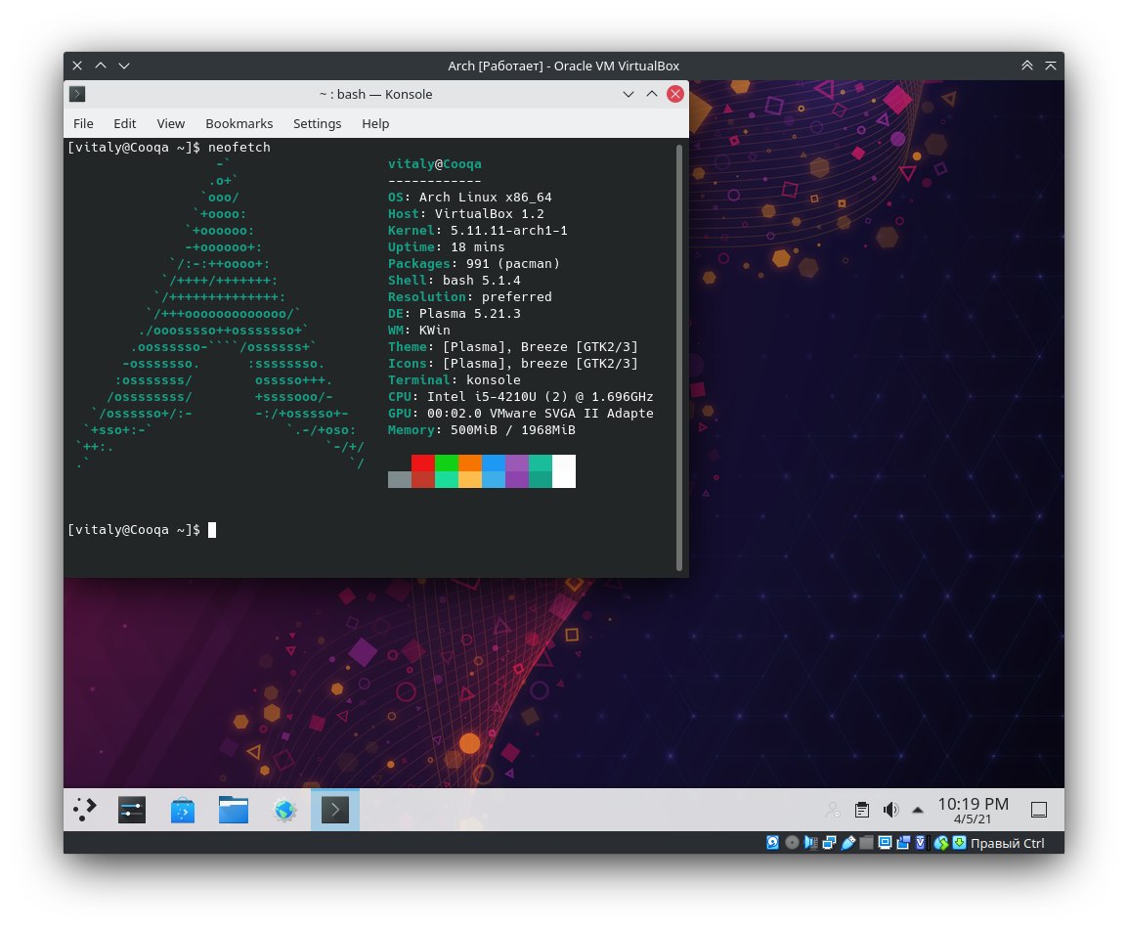
Task: Click VirtualBox optical disc indicator
Action: [x=792, y=843]
